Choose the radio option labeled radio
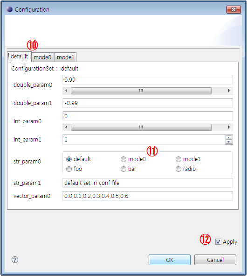This screenshot has height=276, width=247. 178,169
